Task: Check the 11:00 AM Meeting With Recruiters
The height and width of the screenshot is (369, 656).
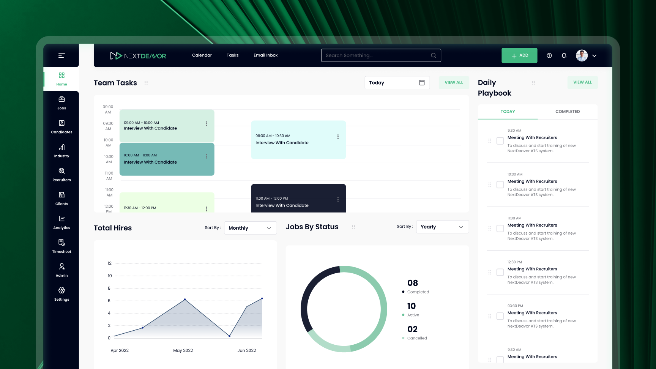Action: [x=500, y=229]
